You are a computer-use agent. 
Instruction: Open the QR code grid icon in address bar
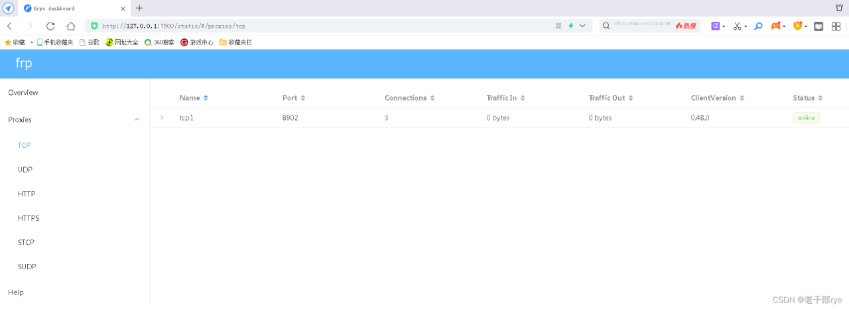click(x=558, y=26)
